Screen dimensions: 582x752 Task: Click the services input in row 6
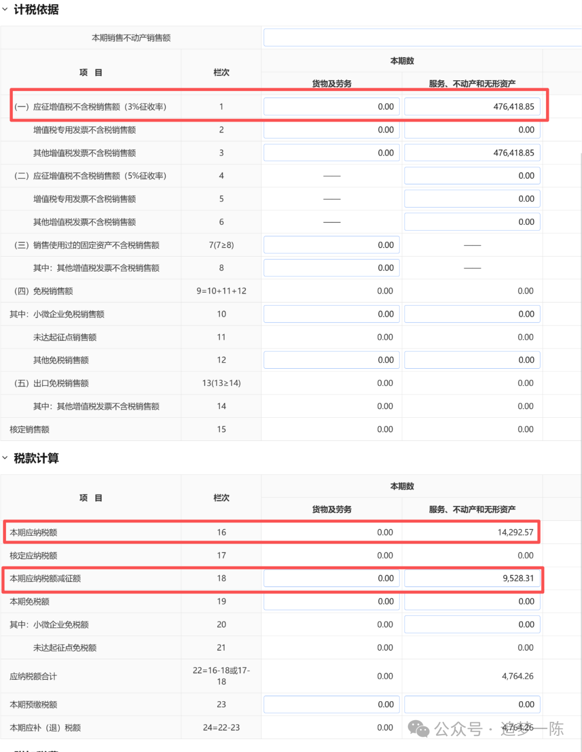[472, 221]
